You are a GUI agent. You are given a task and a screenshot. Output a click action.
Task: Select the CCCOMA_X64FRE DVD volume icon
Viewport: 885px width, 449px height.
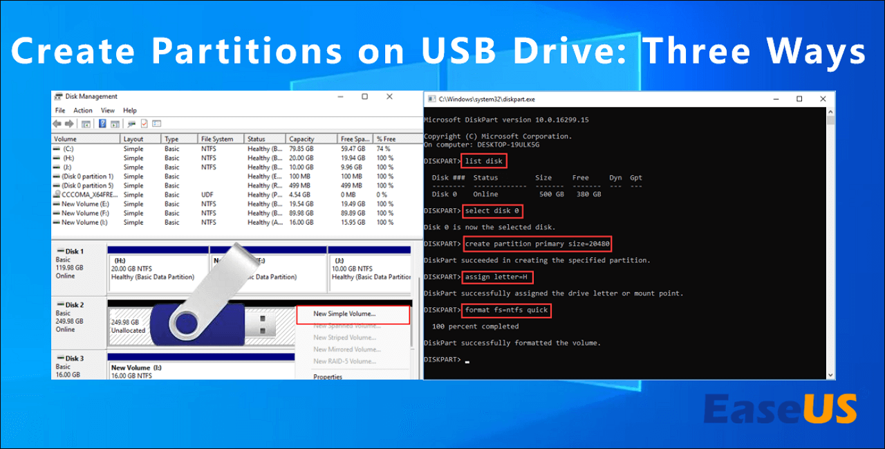point(57,195)
